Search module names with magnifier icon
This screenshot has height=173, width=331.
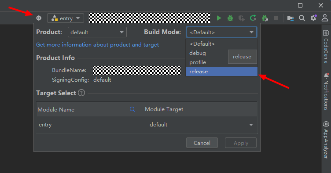click(x=132, y=109)
